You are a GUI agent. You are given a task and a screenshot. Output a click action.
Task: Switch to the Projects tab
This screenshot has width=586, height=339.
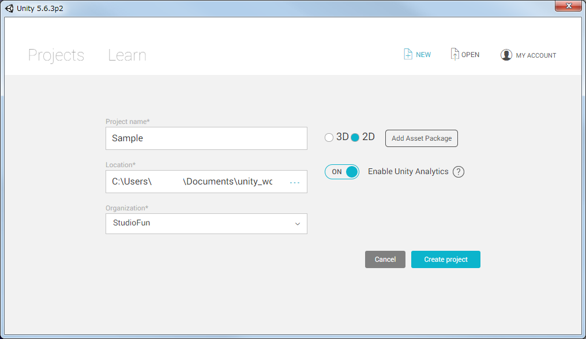coord(56,55)
